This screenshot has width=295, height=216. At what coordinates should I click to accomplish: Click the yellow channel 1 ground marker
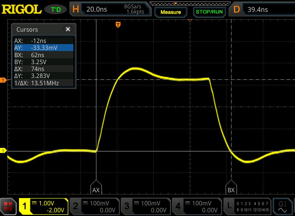[x=3, y=150]
